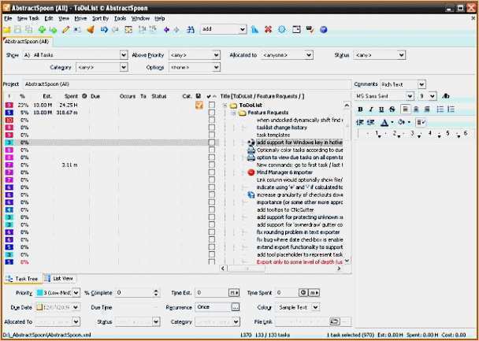Tick completion checkbox for add tooltips to CNcGutter row
Screen dimensions: 479x341
pos(211,210)
